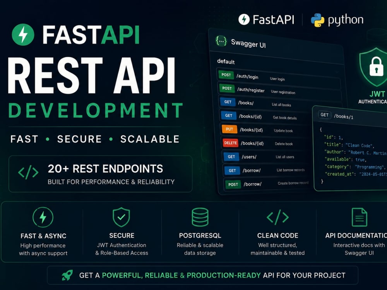The height and width of the screenshot is (290, 387).
Task: Click the 'python' wordmark
Action: click(346, 20)
